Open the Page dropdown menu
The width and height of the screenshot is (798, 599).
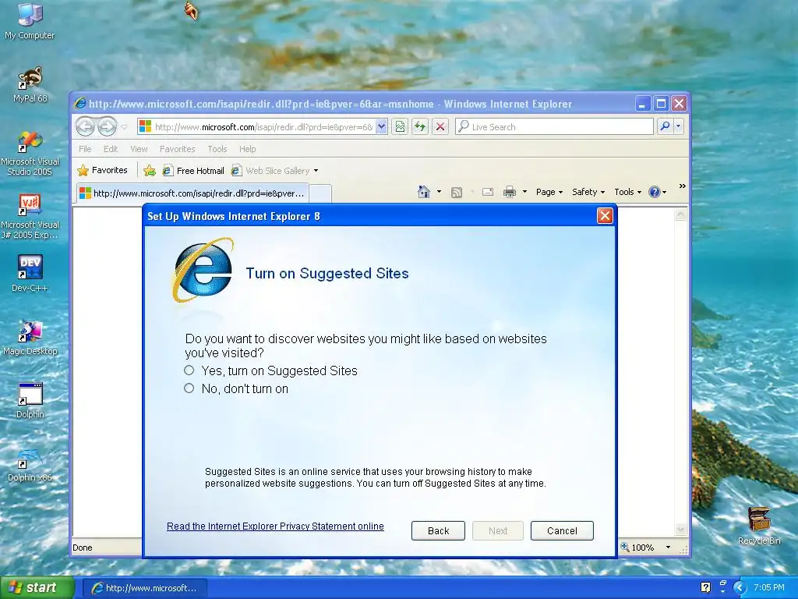(x=549, y=192)
